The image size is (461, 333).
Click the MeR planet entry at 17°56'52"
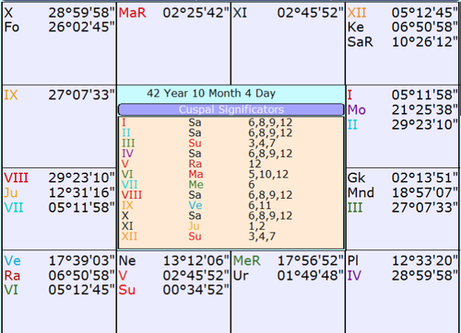click(289, 260)
